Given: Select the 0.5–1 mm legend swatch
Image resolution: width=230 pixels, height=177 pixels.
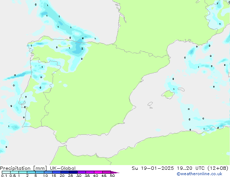Looking at the screenshot, I should pos(15,172).
